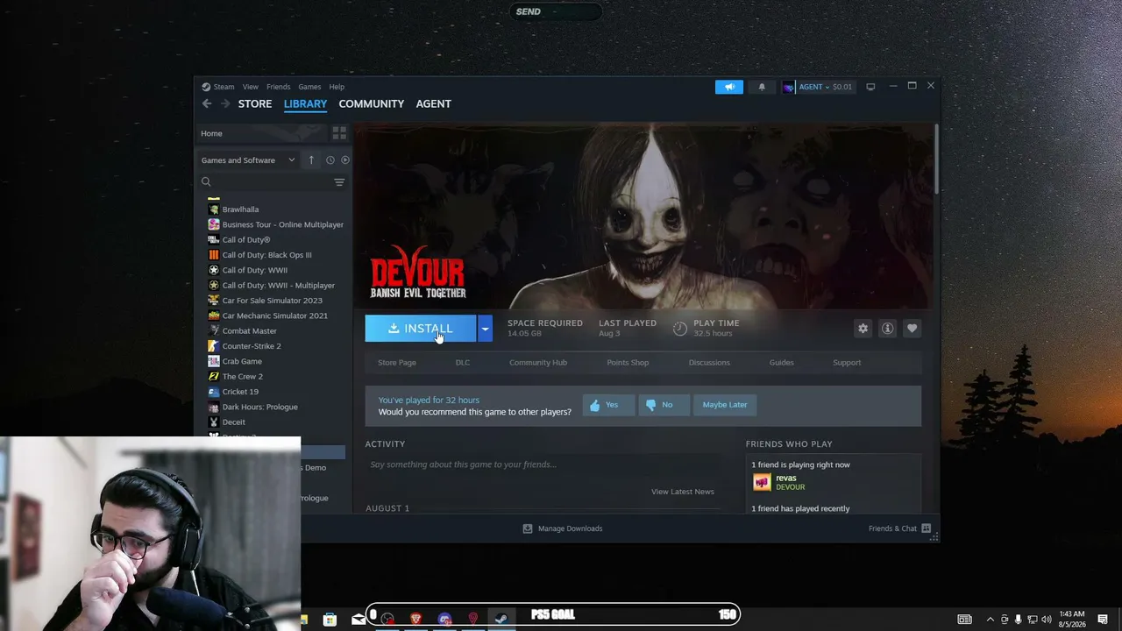Go to library Home
The height and width of the screenshot is (631, 1122).
(211, 133)
